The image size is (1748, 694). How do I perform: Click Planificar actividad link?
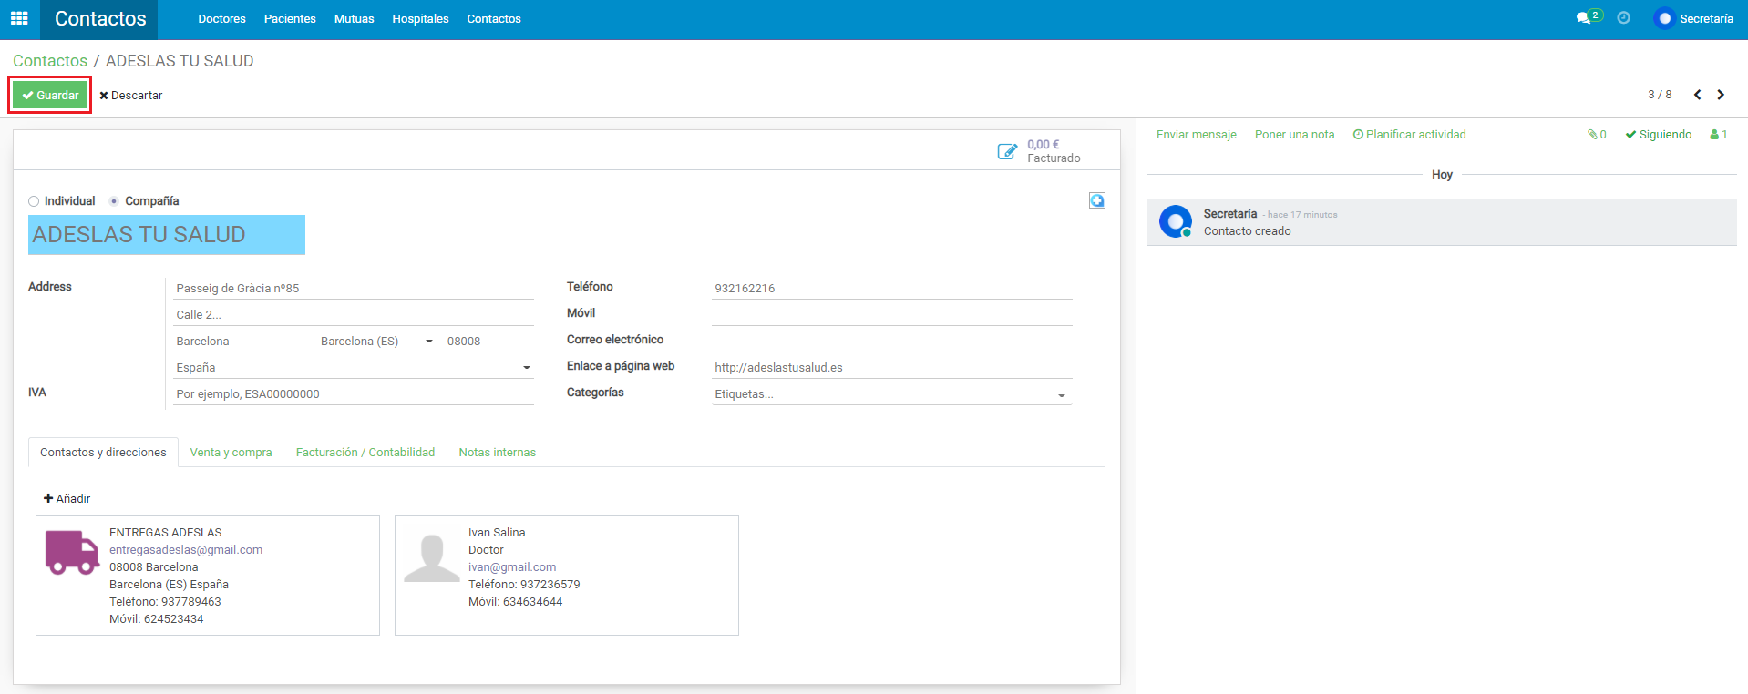[1410, 135]
